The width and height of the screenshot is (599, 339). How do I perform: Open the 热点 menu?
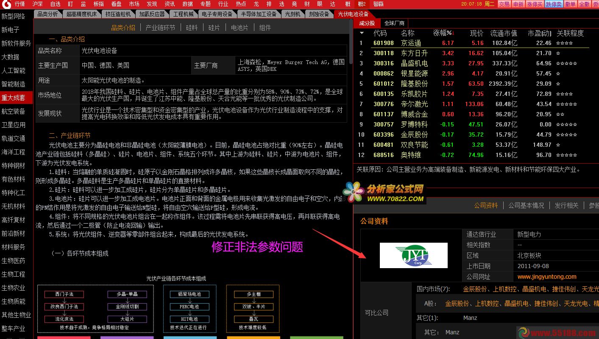coord(241,4)
